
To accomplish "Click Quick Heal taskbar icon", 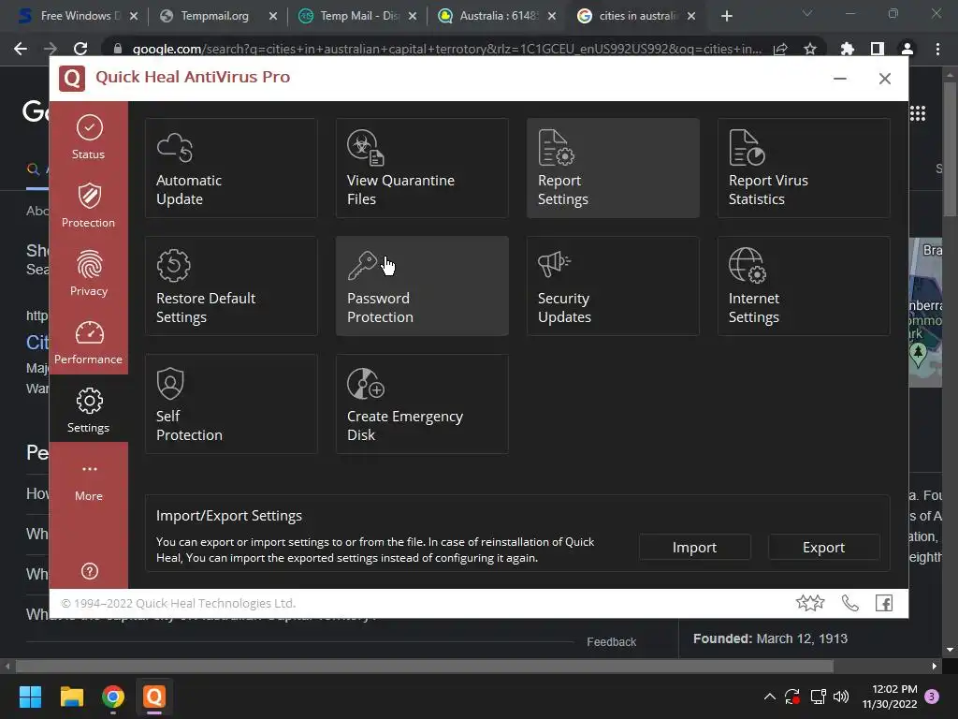I will [x=154, y=697].
